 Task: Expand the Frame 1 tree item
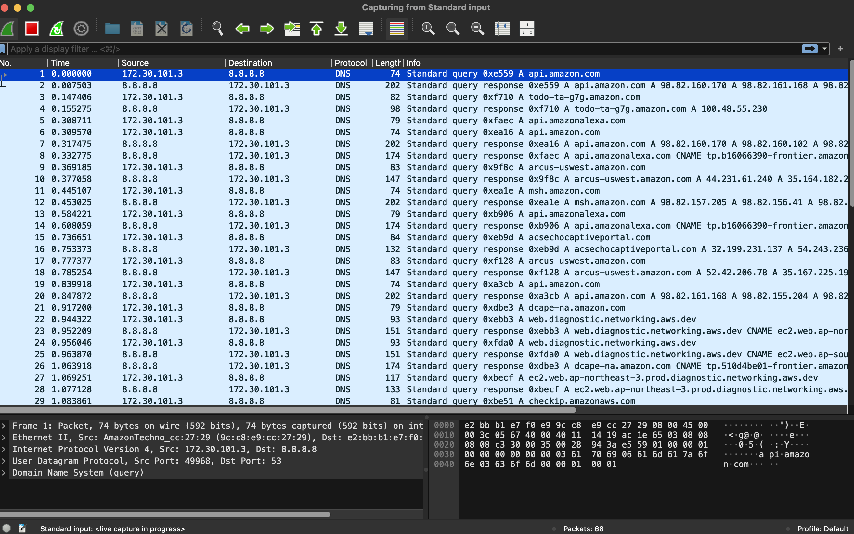pos(4,426)
